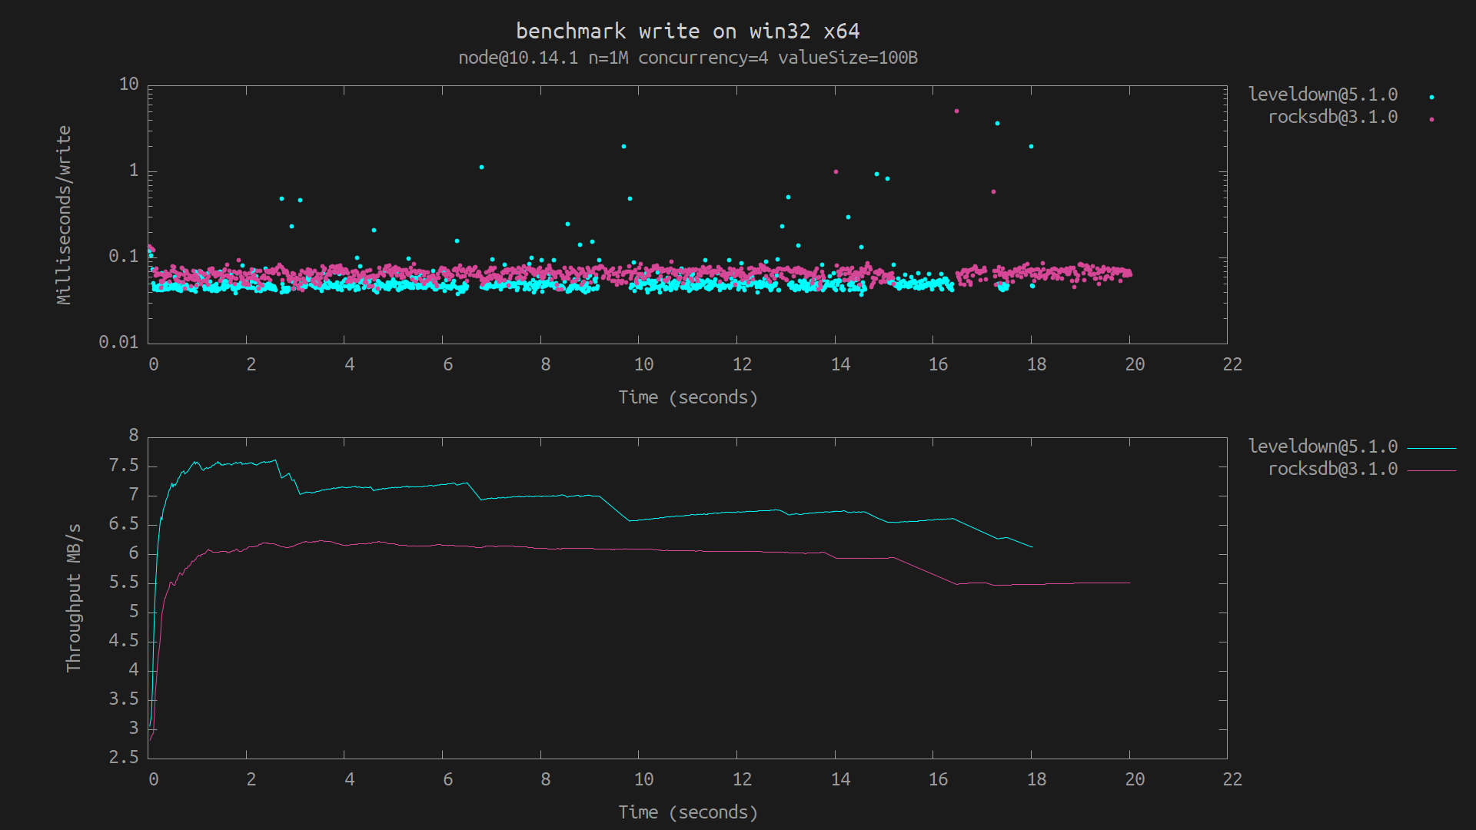The width and height of the screenshot is (1476, 830).
Task: Click the 'Throughput MB/s' y-axis label
Action: point(74,598)
